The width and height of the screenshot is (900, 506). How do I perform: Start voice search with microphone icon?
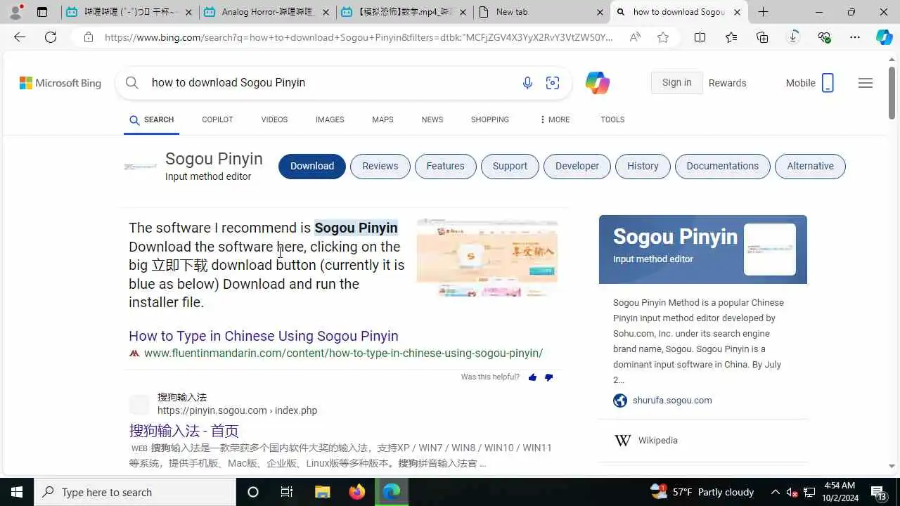pyautogui.click(x=527, y=83)
